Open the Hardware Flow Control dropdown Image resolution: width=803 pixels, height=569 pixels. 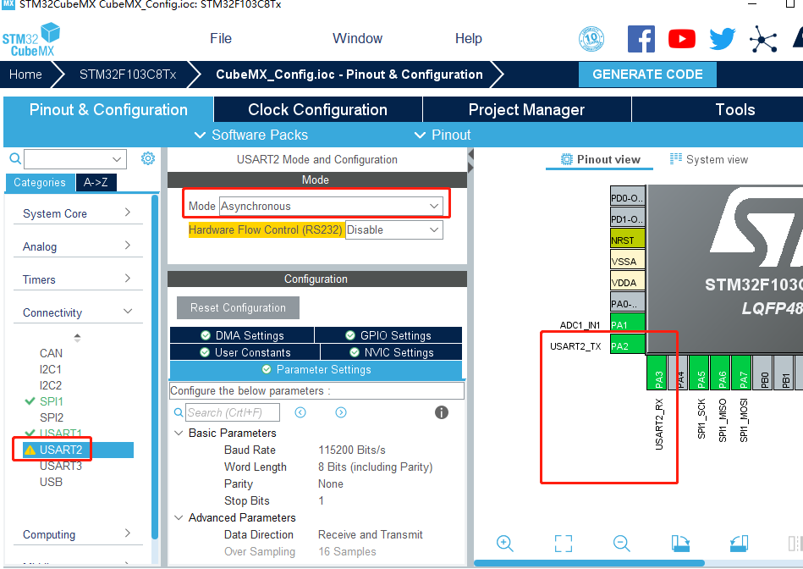tap(393, 229)
